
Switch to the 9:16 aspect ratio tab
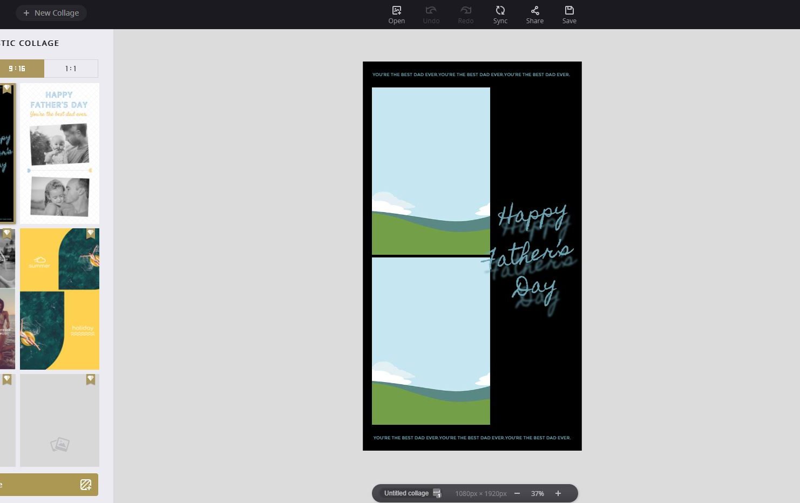(17, 69)
